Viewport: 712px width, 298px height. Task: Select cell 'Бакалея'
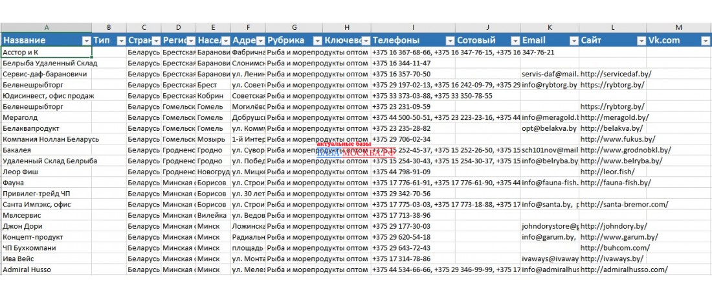coord(47,150)
